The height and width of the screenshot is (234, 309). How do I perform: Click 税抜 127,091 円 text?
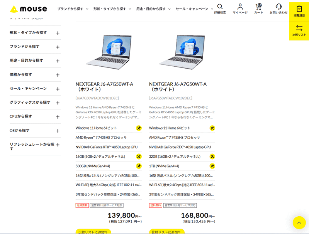tap(125, 222)
